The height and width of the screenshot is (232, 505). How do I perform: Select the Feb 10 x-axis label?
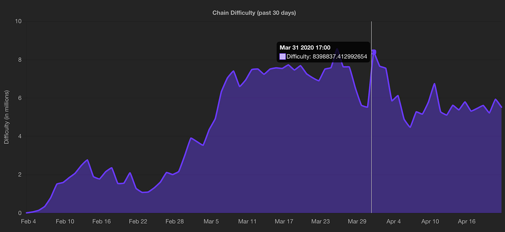[x=65, y=221]
